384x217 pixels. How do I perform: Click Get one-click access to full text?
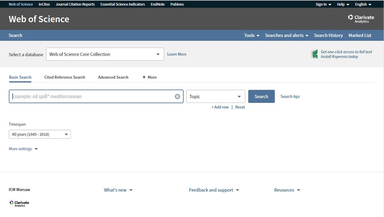coord(346,52)
